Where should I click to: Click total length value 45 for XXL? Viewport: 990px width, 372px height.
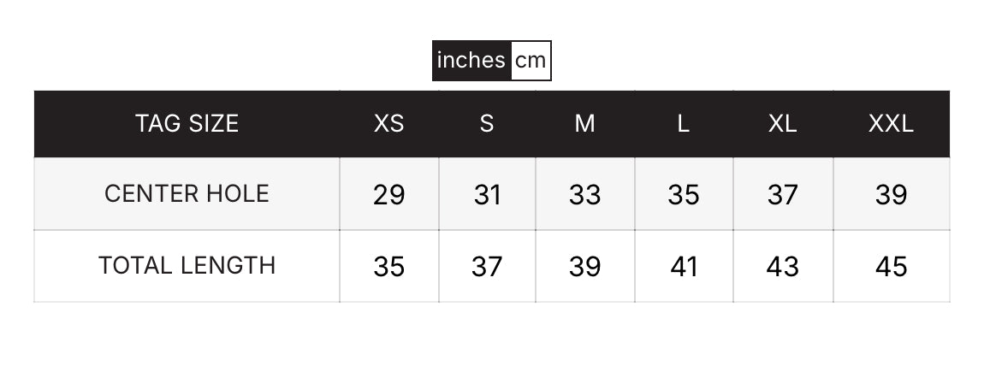(x=891, y=267)
